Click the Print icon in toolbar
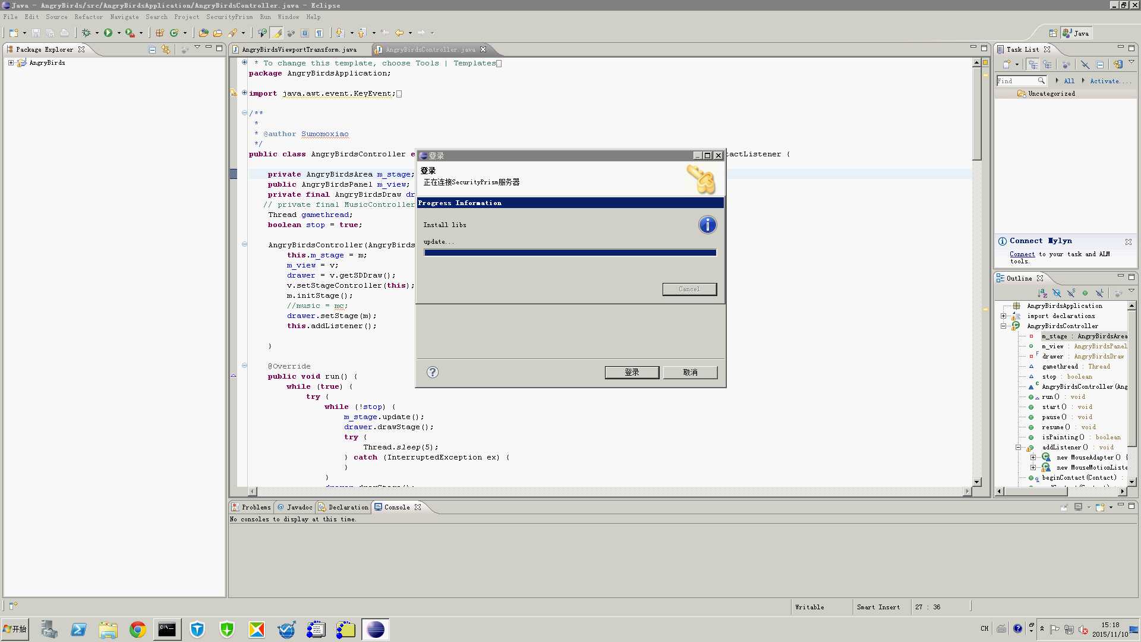 (x=64, y=33)
